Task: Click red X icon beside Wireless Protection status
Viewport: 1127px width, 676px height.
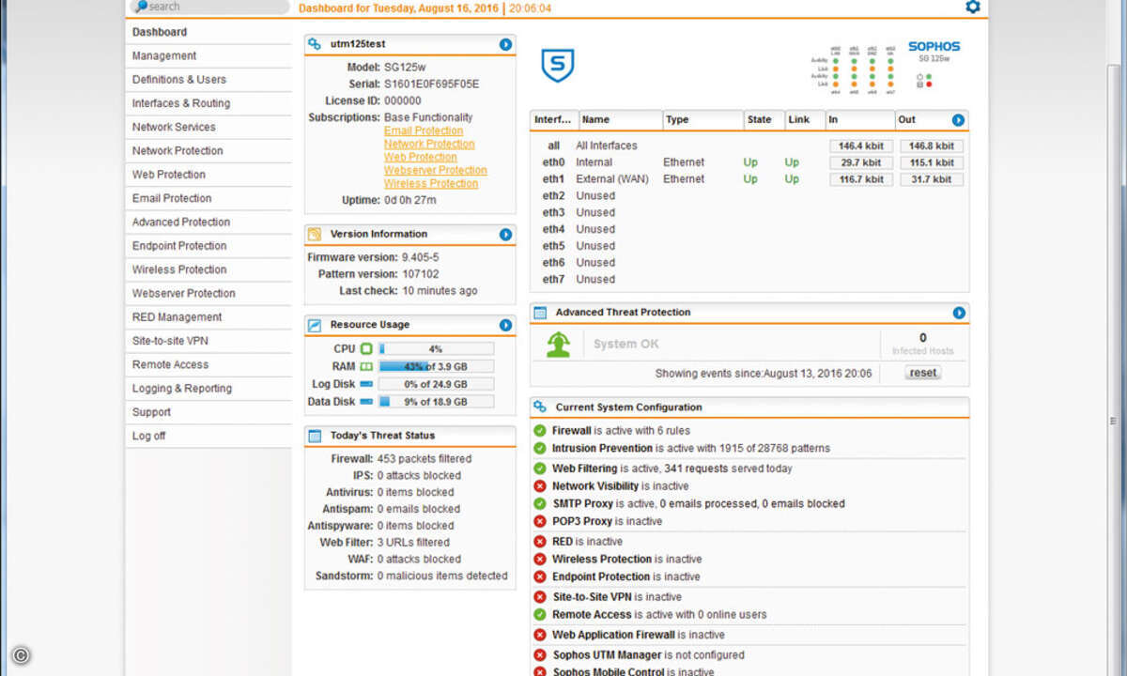Action: pos(540,560)
